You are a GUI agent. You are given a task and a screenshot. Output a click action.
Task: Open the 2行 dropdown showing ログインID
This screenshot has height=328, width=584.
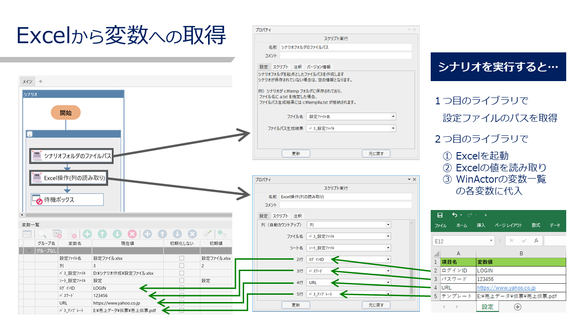point(387,259)
